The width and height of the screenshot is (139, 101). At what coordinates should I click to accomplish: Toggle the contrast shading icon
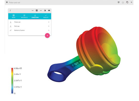coord(45,11)
